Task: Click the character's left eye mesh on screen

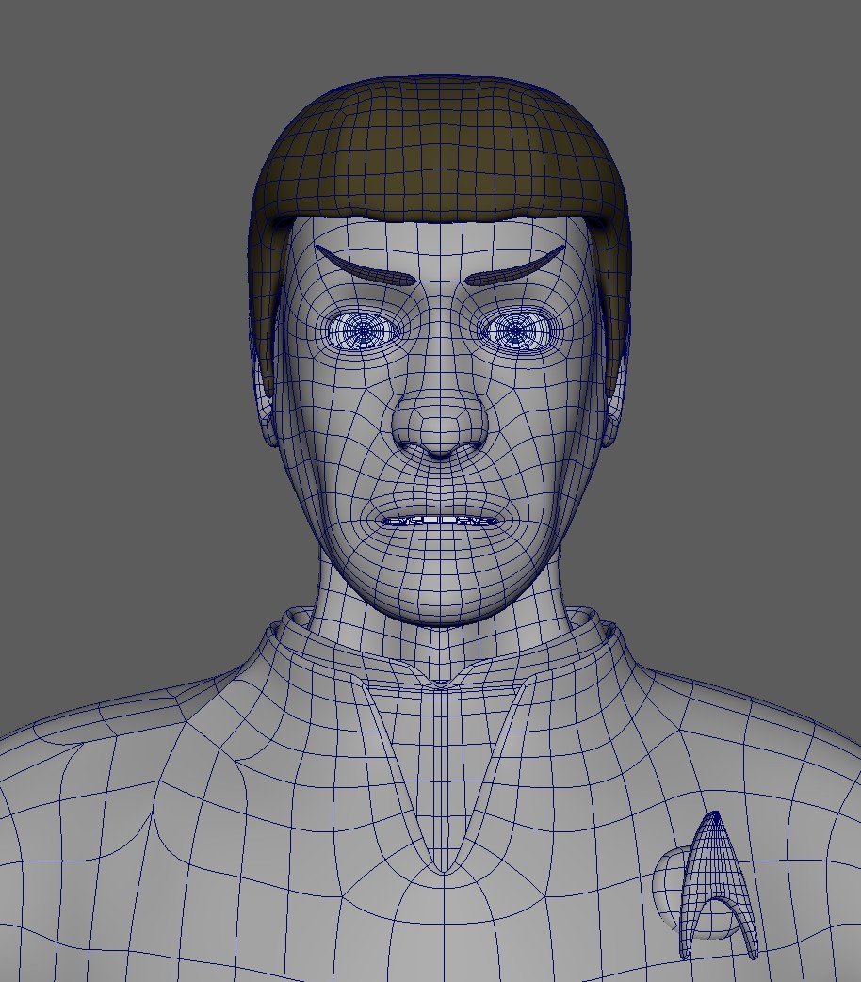Action: [364, 330]
